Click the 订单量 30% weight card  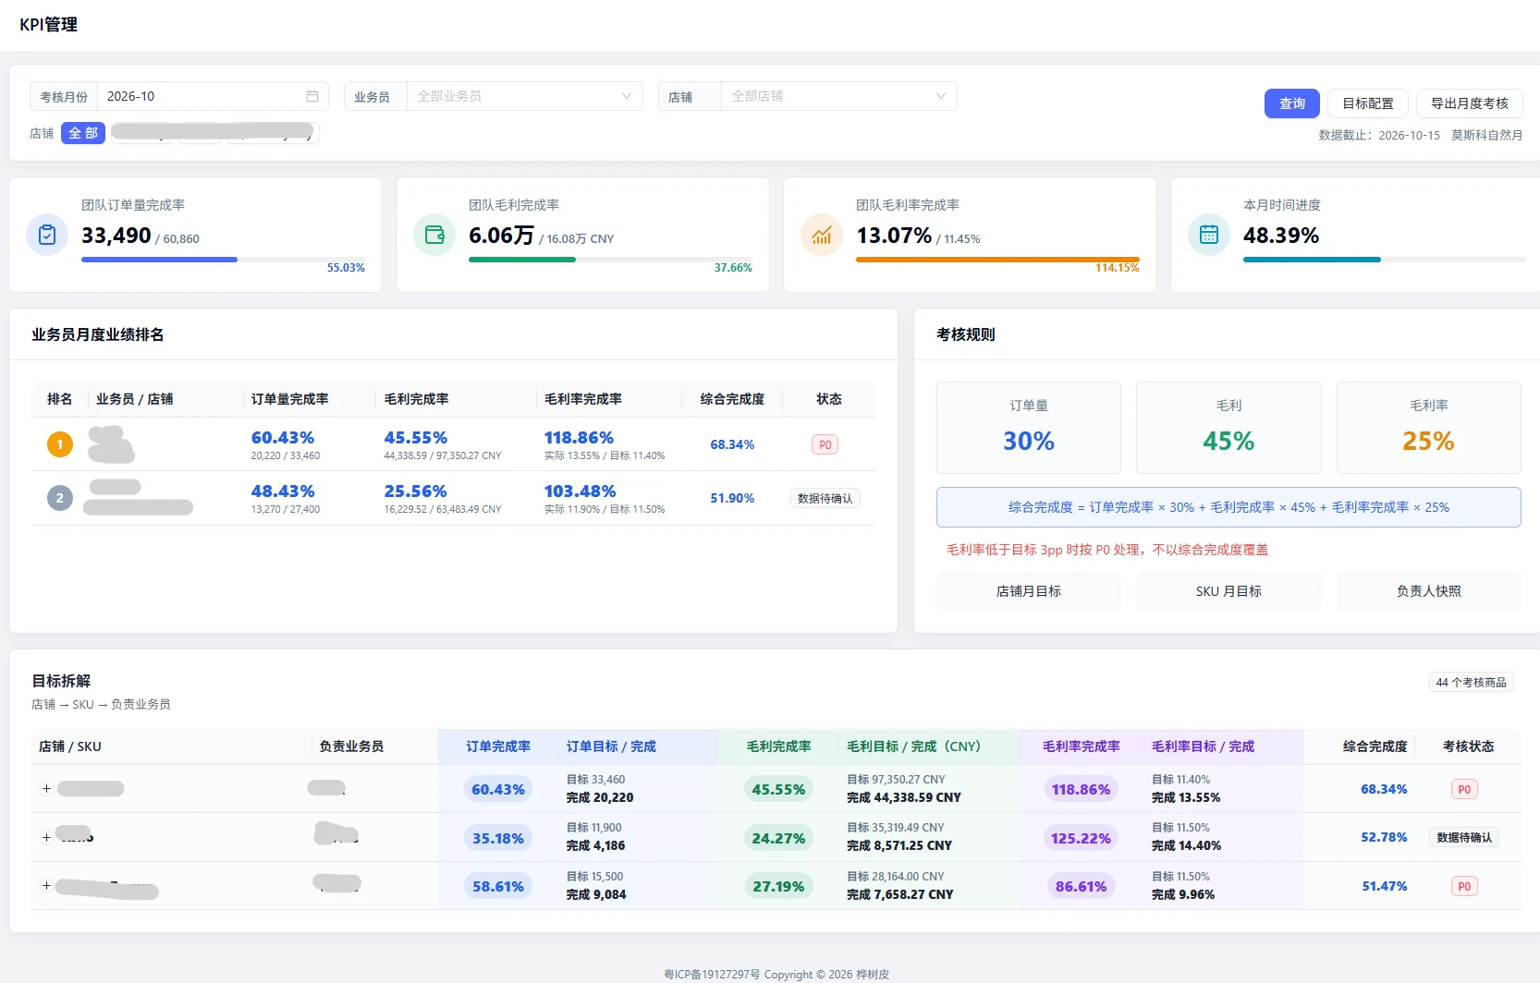(1029, 428)
